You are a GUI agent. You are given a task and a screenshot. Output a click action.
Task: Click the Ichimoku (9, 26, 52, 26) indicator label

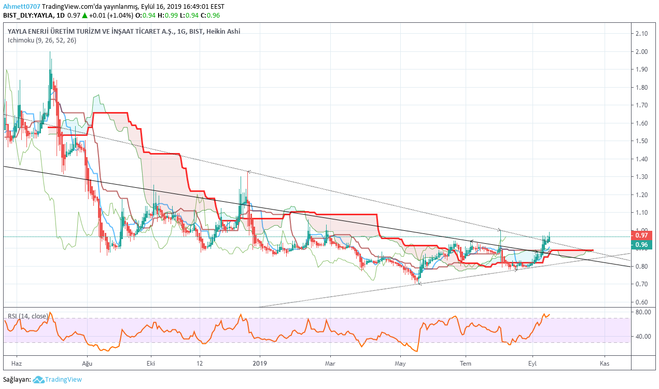(x=42, y=40)
